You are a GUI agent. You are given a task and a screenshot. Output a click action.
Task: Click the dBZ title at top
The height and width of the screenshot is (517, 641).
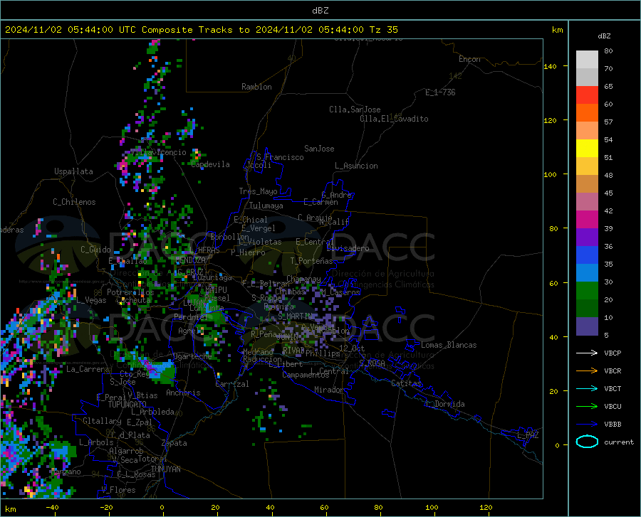pos(320,11)
